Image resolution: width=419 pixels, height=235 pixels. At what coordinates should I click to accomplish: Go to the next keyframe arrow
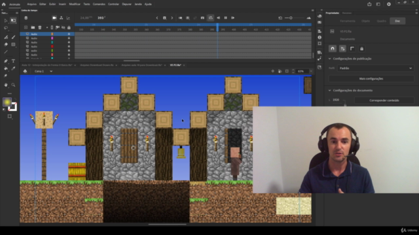[172, 18]
